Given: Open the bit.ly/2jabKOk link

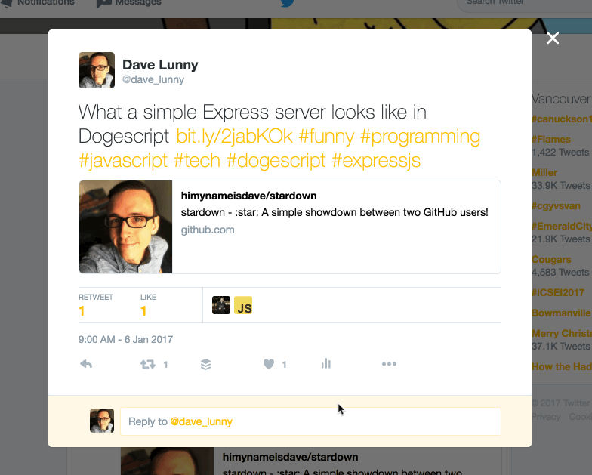Looking at the screenshot, I should tap(234, 136).
